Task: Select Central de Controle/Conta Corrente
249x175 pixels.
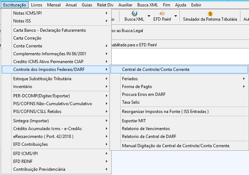Action: [x=179, y=70]
